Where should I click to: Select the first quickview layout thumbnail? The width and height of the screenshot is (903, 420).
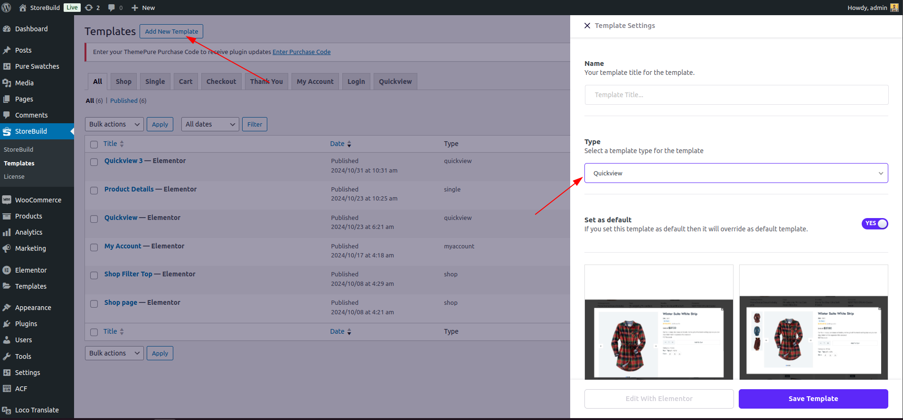(x=659, y=322)
